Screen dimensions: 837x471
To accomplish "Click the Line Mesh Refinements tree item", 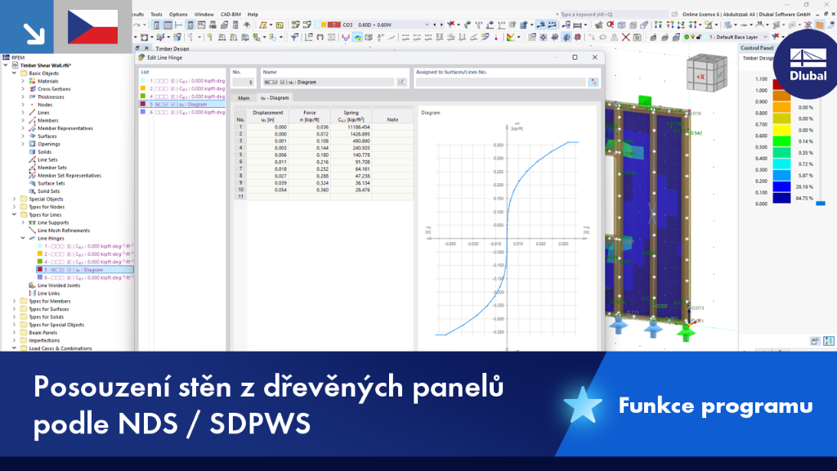I will 64,231.
